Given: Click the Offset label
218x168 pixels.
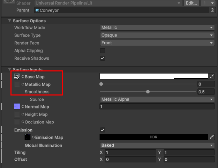Looking at the screenshot, I should click(21, 159).
